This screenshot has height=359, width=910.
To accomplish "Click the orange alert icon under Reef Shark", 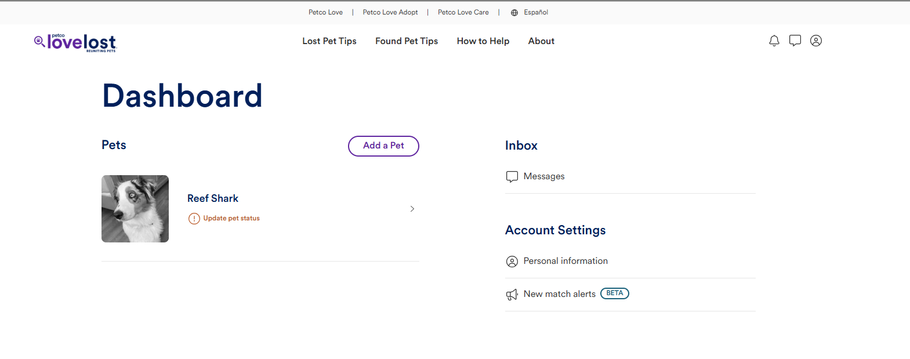I will (x=194, y=219).
